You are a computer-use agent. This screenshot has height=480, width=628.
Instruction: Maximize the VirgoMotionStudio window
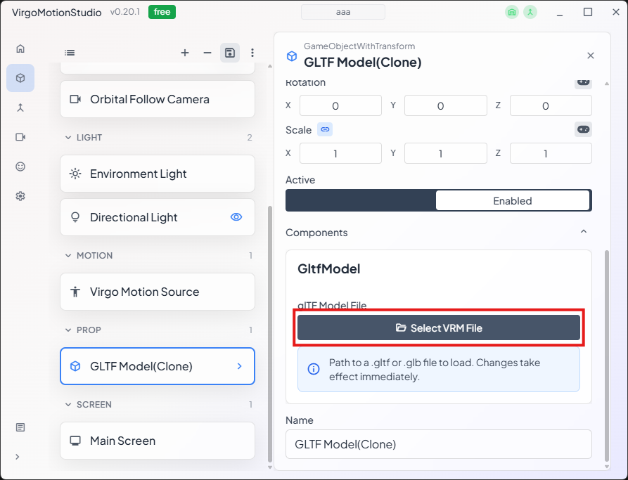point(588,12)
